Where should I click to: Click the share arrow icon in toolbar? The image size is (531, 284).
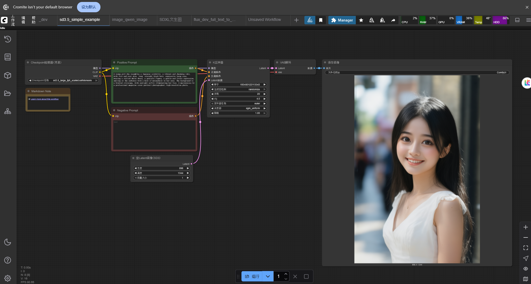pyautogui.click(x=393, y=20)
